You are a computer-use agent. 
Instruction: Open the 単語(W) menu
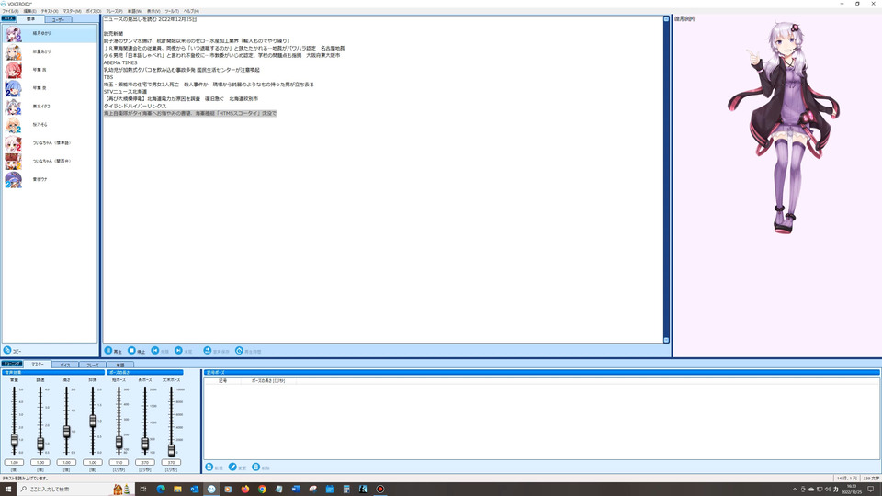134,11
